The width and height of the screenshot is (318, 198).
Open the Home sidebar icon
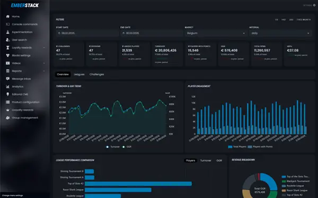[8, 16]
